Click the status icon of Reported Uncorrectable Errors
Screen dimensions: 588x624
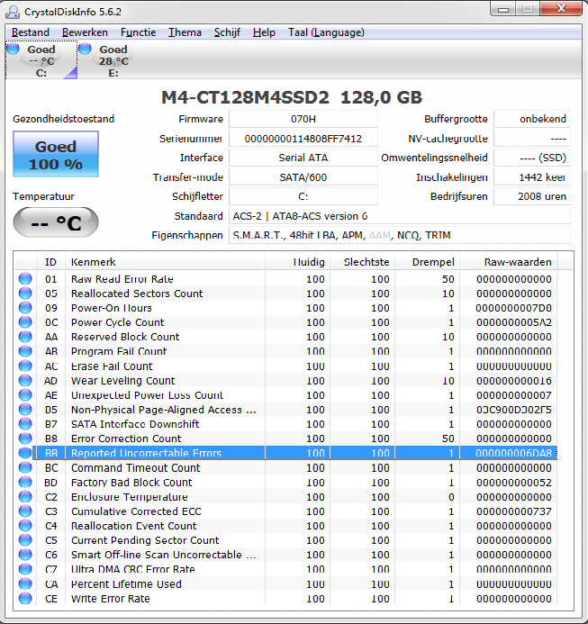click(25, 453)
